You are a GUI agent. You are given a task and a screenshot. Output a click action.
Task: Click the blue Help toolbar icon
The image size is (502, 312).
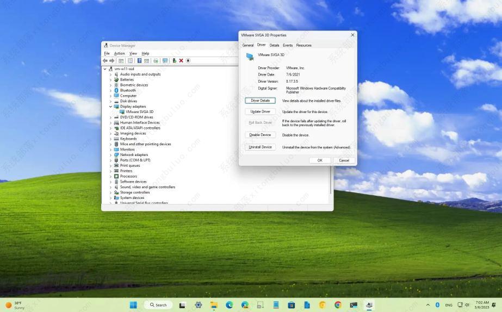point(139,60)
